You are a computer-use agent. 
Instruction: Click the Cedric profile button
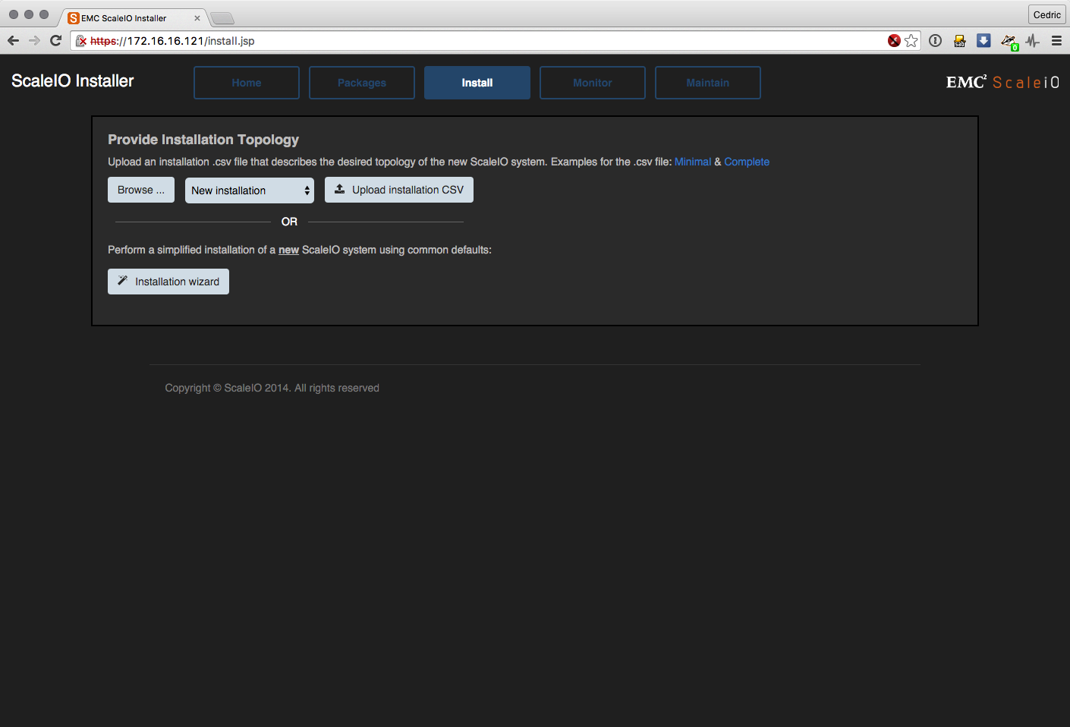click(x=1046, y=14)
